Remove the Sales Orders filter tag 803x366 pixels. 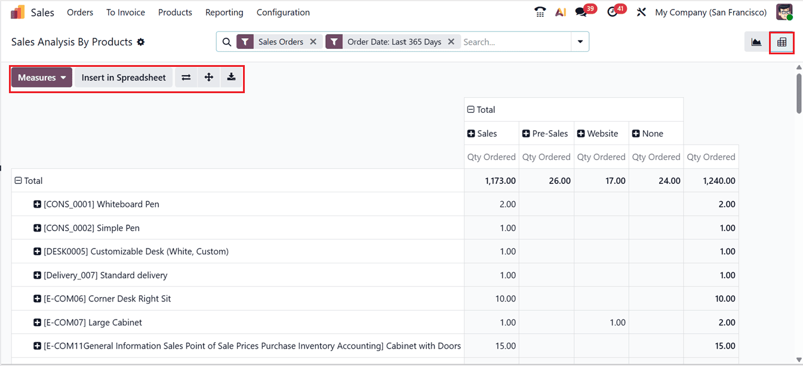(313, 42)
